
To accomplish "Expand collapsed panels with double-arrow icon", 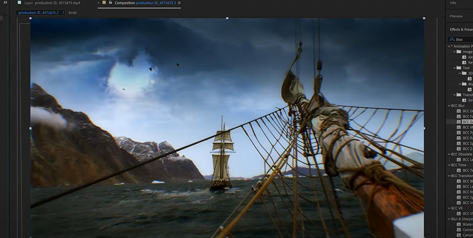I will (x=5, y=2).
